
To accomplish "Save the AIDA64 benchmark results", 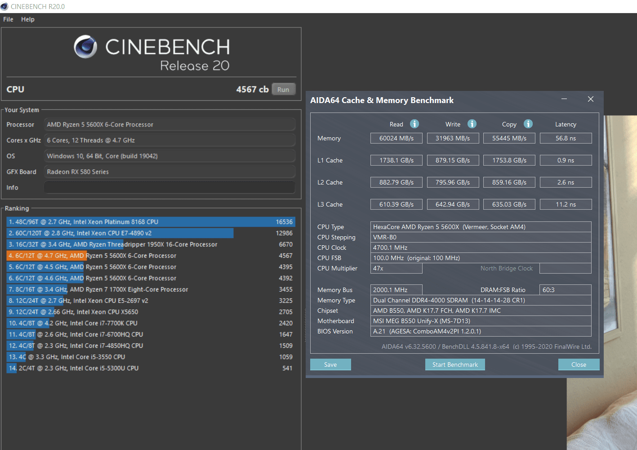I will tap(330, 364).
